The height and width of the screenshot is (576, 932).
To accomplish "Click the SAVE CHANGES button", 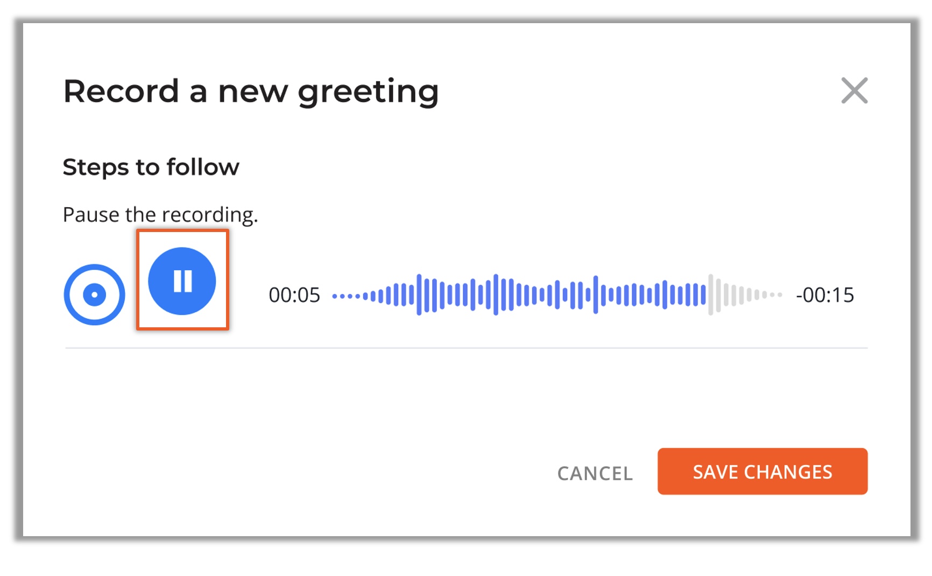I will point(762,472).
